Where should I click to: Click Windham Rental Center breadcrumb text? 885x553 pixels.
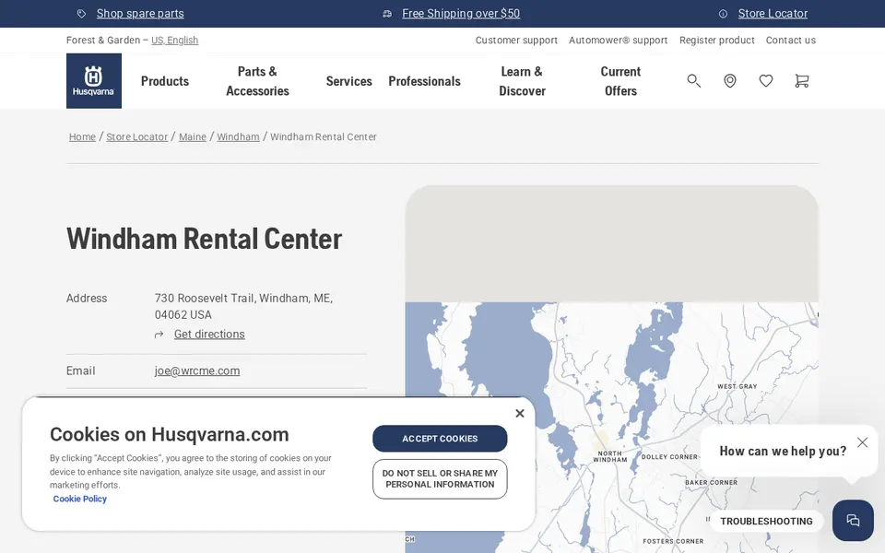324,136
